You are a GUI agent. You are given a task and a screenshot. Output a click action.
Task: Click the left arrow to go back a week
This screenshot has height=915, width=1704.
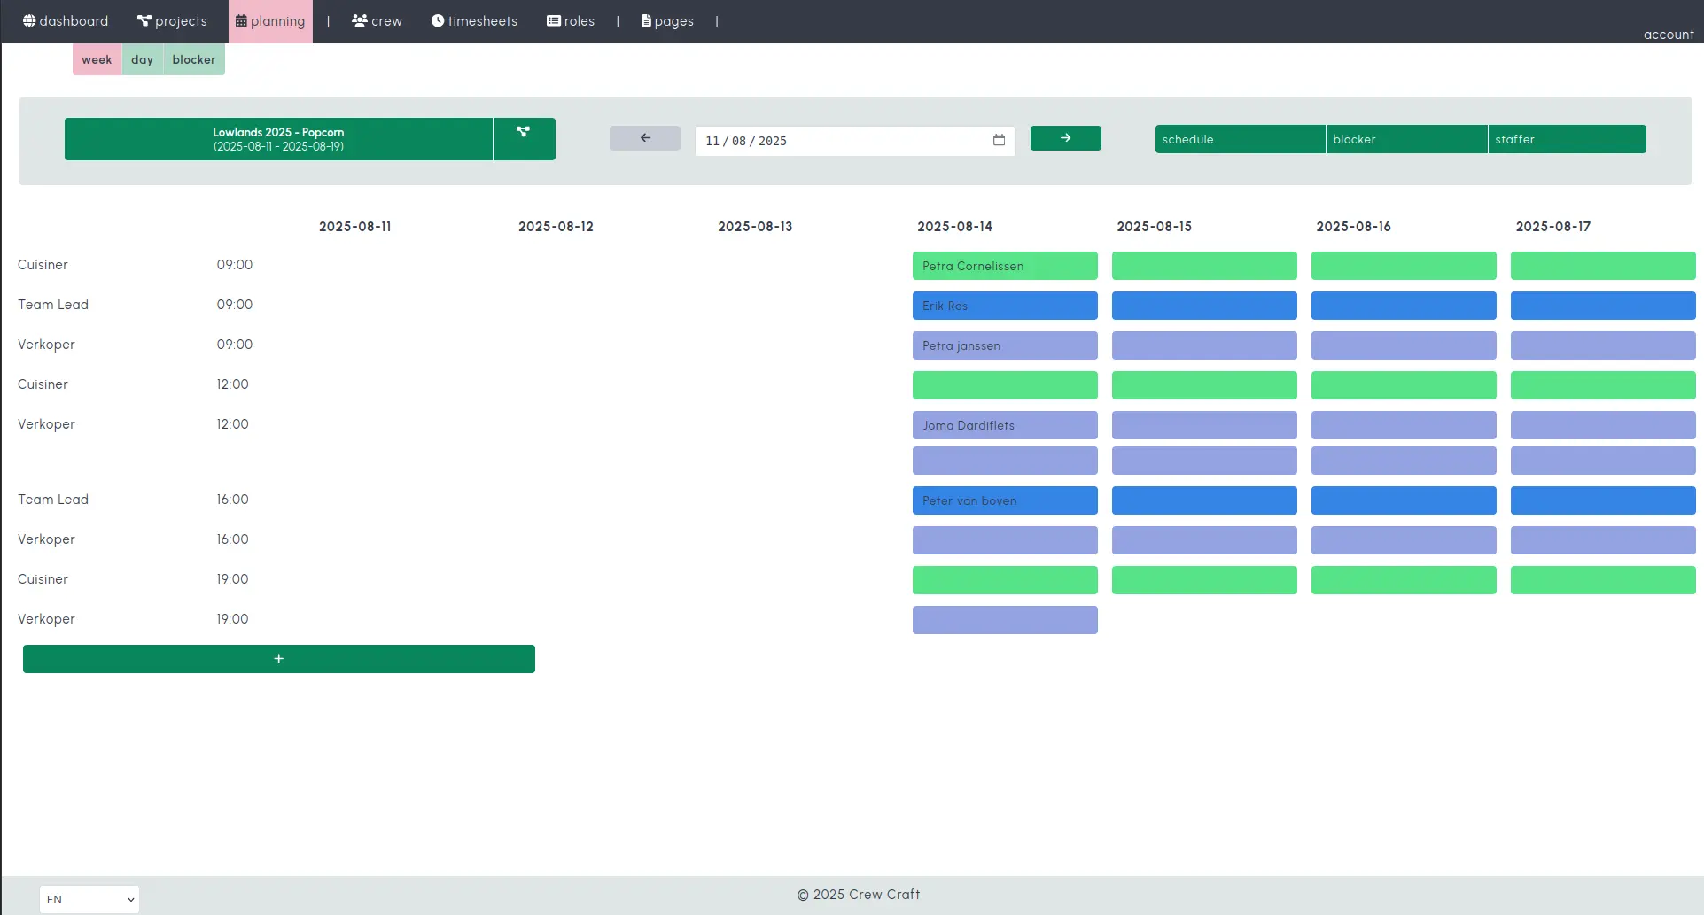[644, 138]
